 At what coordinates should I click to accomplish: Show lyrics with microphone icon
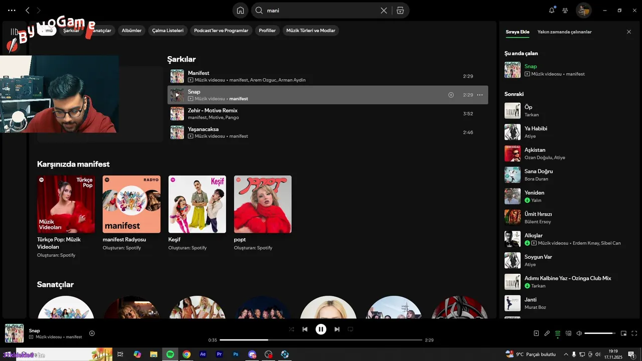pyautogui.click(x=547, y=333)
